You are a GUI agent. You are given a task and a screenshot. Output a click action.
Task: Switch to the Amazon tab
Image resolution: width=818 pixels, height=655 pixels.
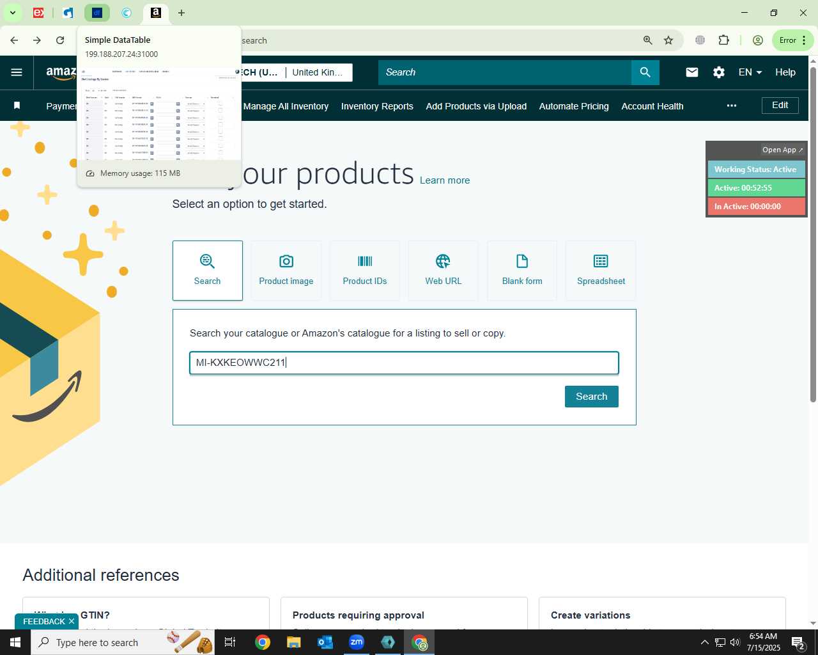coord(155,13)
